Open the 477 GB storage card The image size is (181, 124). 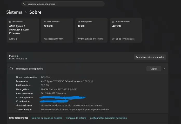(x=126, y=30)
